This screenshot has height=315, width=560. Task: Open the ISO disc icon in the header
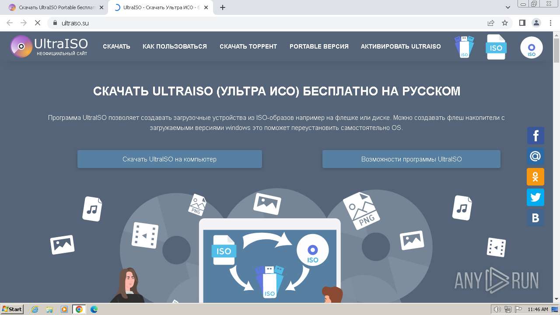click(x=532, y=48)
